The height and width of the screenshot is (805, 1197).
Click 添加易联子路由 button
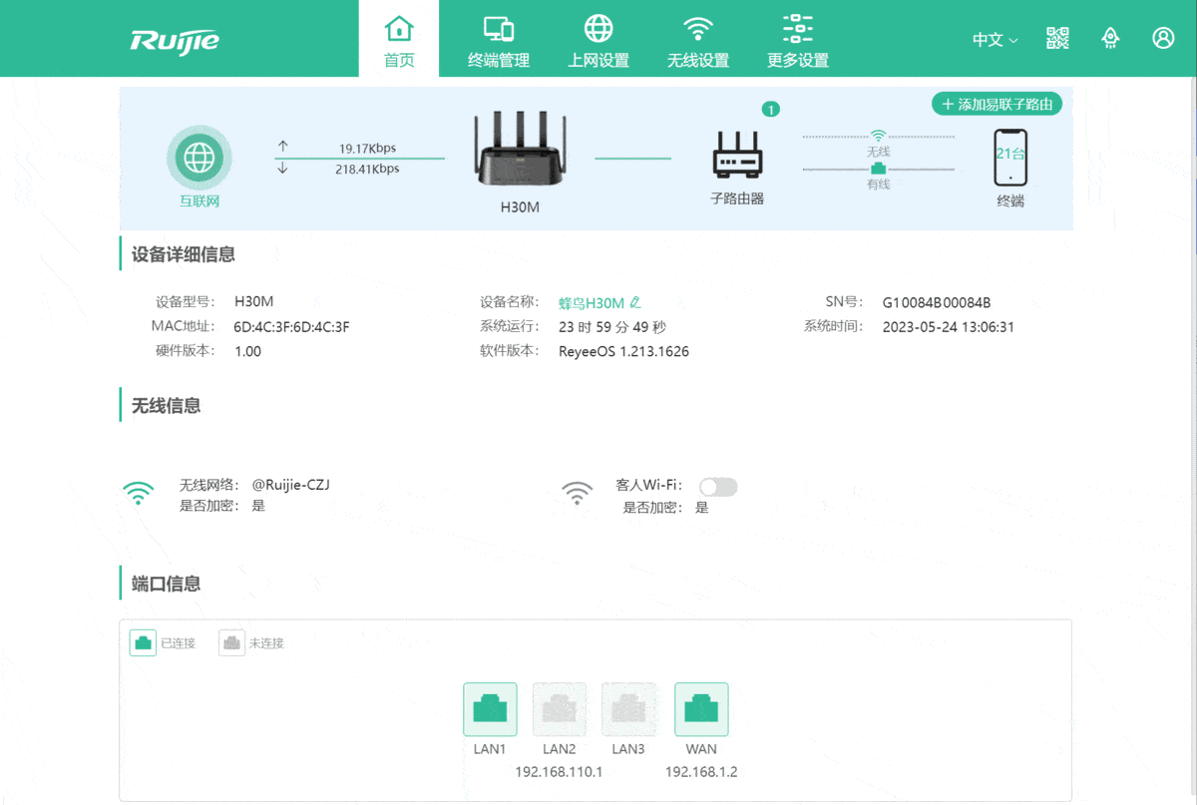(x=997, y=104)
